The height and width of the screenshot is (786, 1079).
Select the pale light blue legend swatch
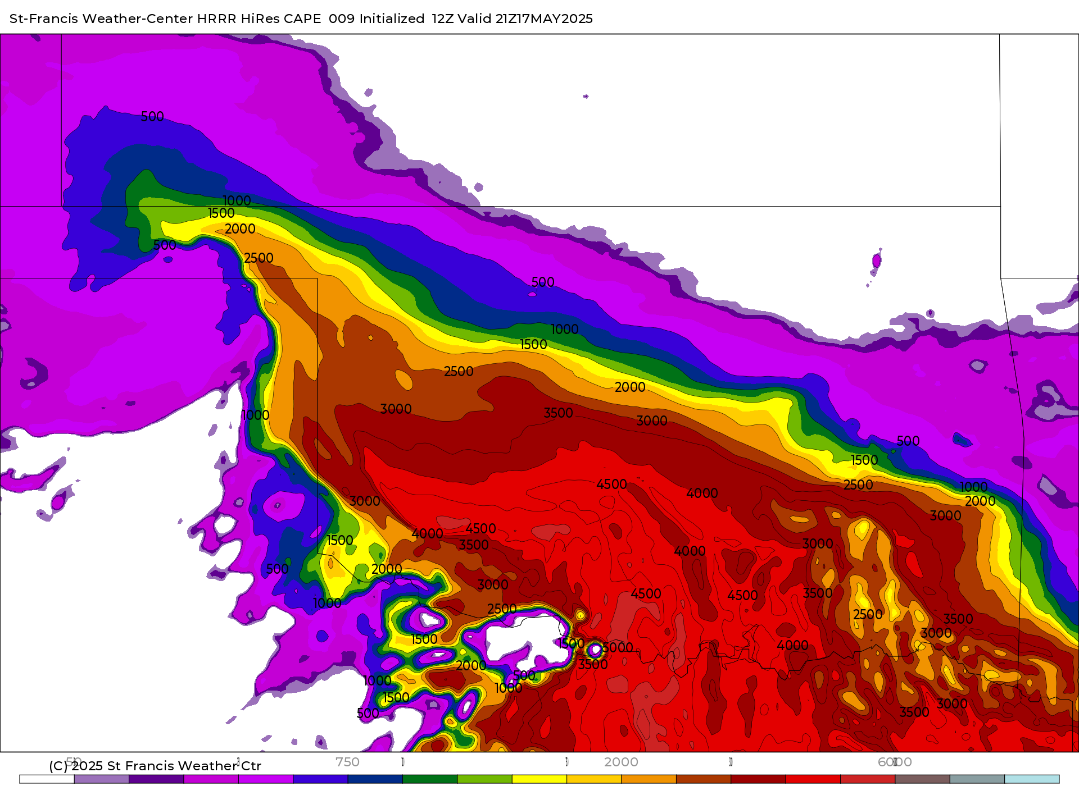1032,779
